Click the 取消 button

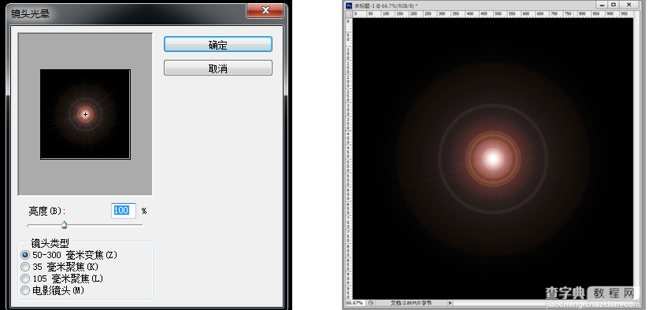[218, 68]
